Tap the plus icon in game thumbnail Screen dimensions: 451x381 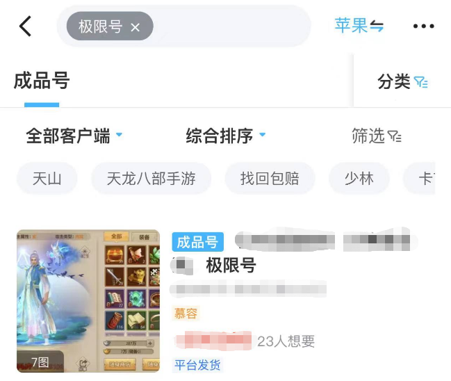click(x=150, y=343)
